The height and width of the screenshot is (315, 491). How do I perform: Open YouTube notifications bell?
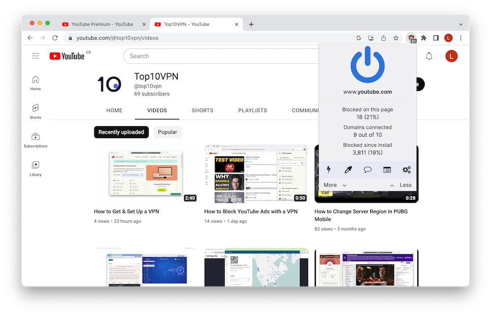[x=429, y=56]
